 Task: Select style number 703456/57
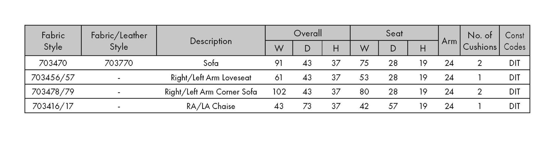53,77
